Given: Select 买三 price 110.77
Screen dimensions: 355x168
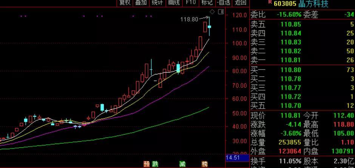Looking at the screenshot, I should 291,88.
